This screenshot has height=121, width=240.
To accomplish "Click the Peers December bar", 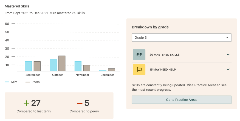I will [111, 70].
